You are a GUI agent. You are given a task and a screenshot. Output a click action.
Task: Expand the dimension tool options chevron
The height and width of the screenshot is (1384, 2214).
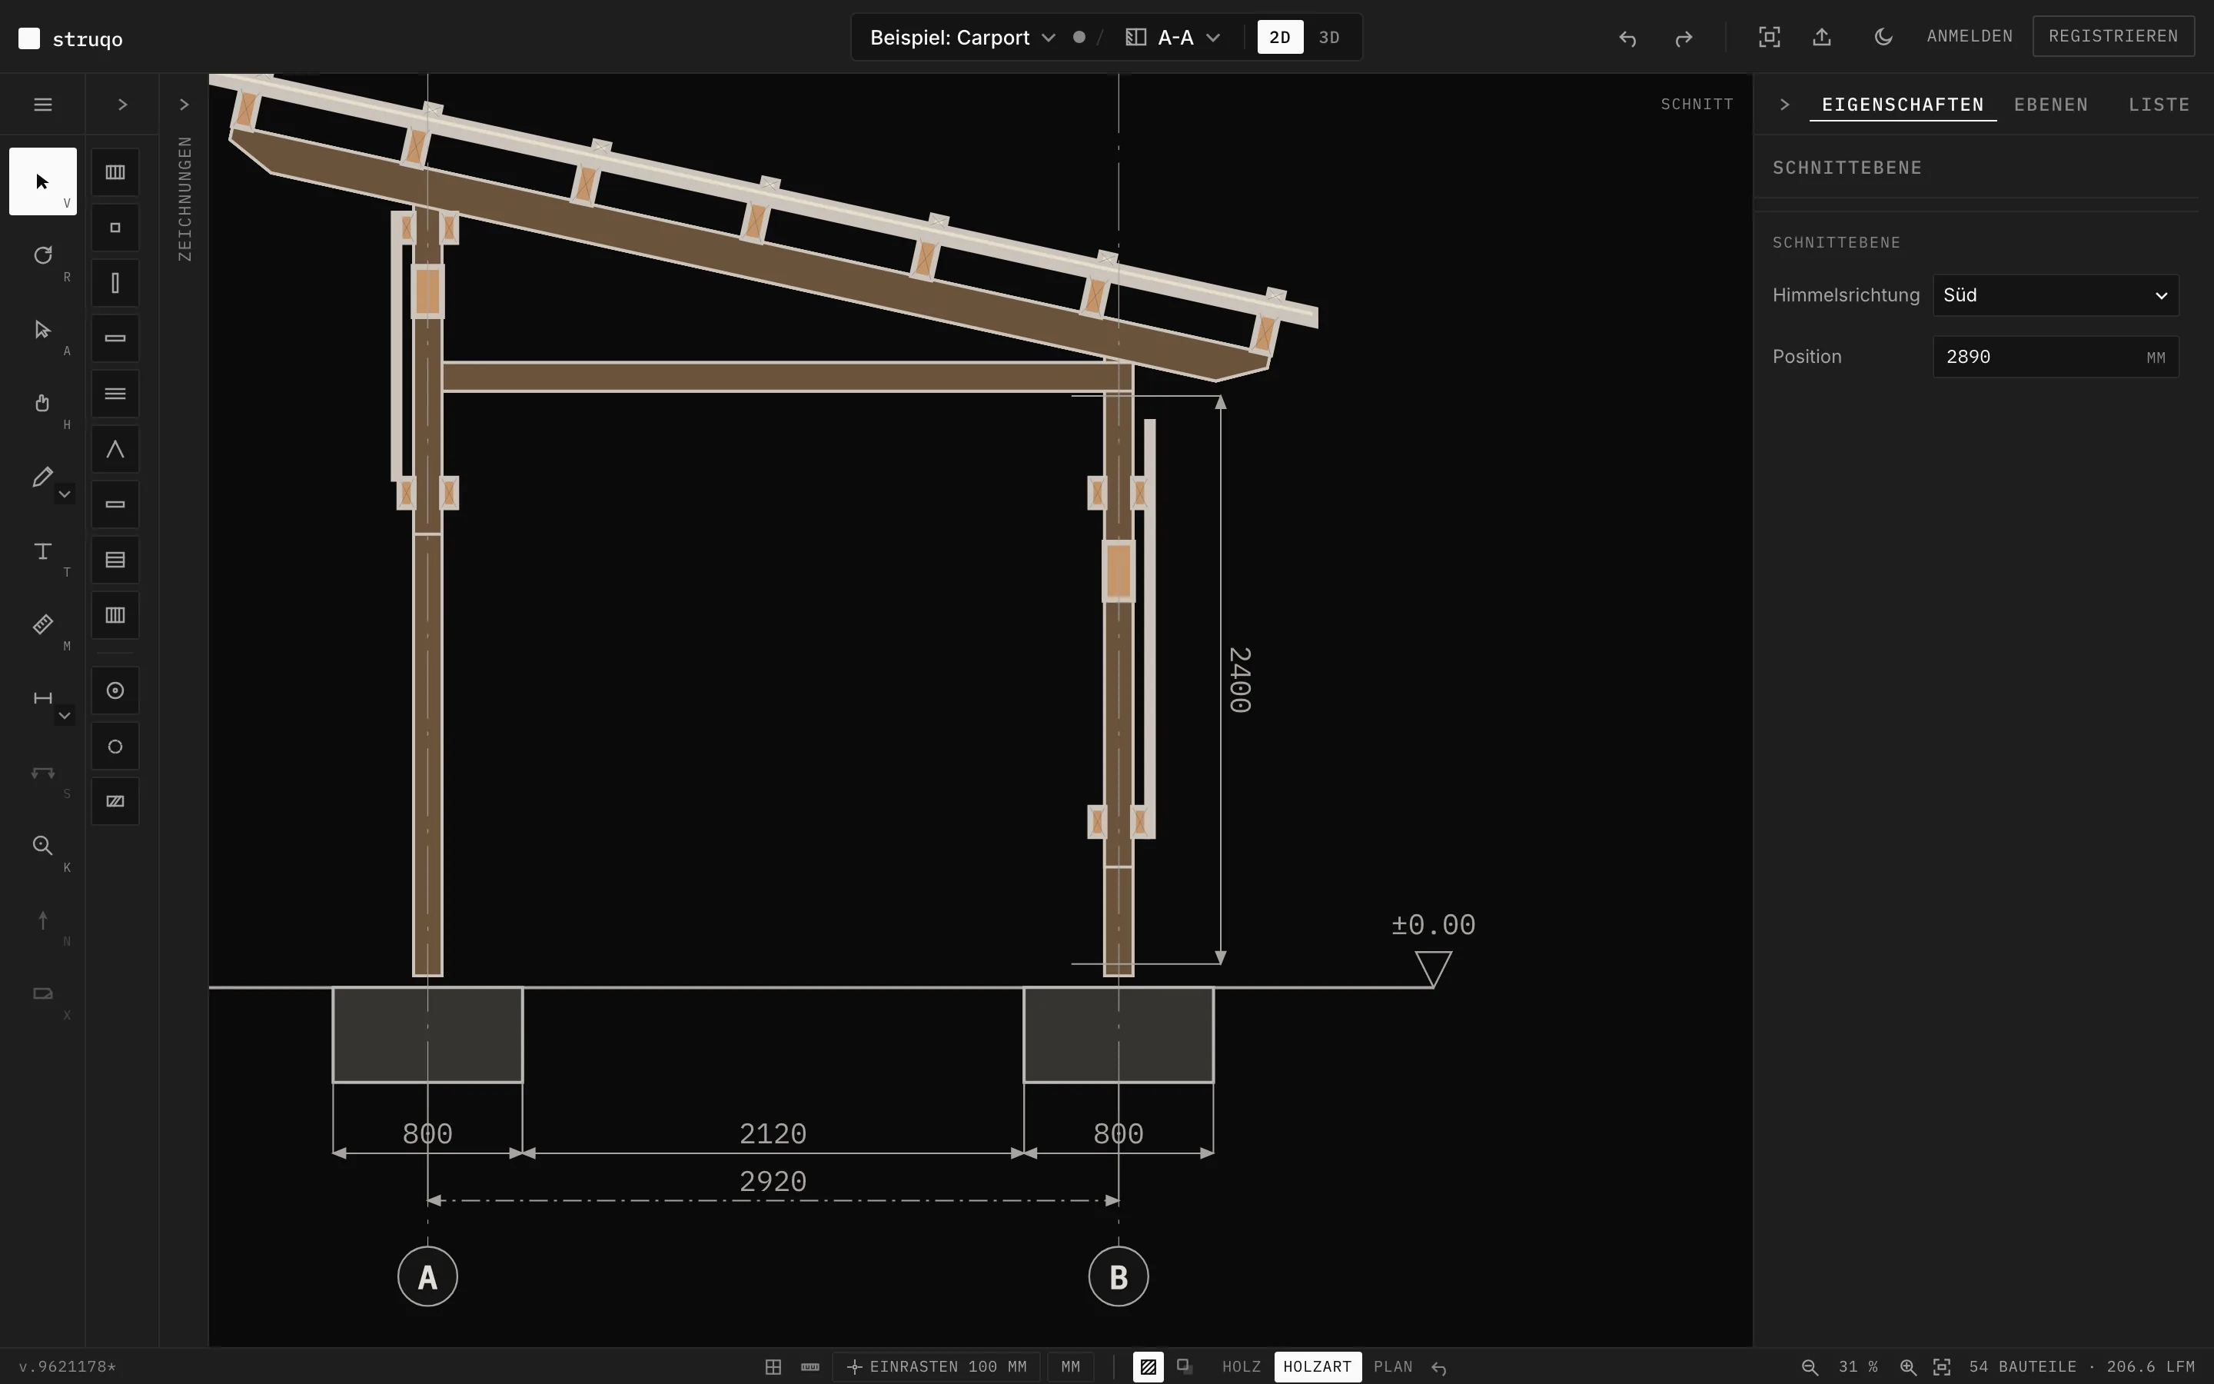[x=64, y=716]
